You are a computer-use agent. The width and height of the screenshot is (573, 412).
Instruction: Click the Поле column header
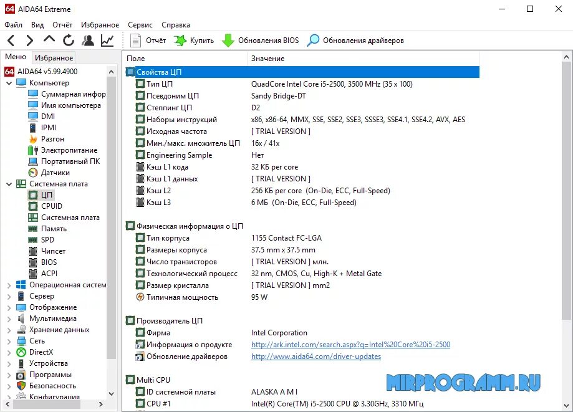click(x=186, y=59)
